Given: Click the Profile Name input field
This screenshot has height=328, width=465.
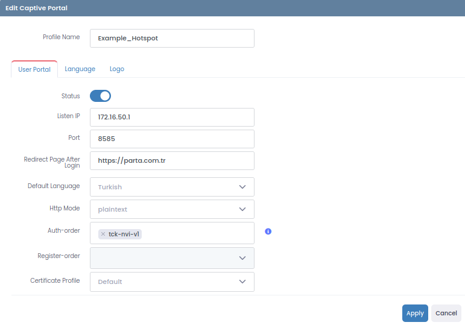Looking at the screenshot, I should click(172, 38).
